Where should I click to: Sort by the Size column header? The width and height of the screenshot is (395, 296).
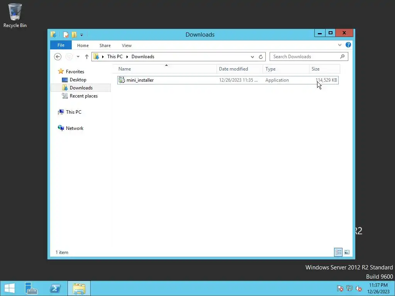pos(324,69)
